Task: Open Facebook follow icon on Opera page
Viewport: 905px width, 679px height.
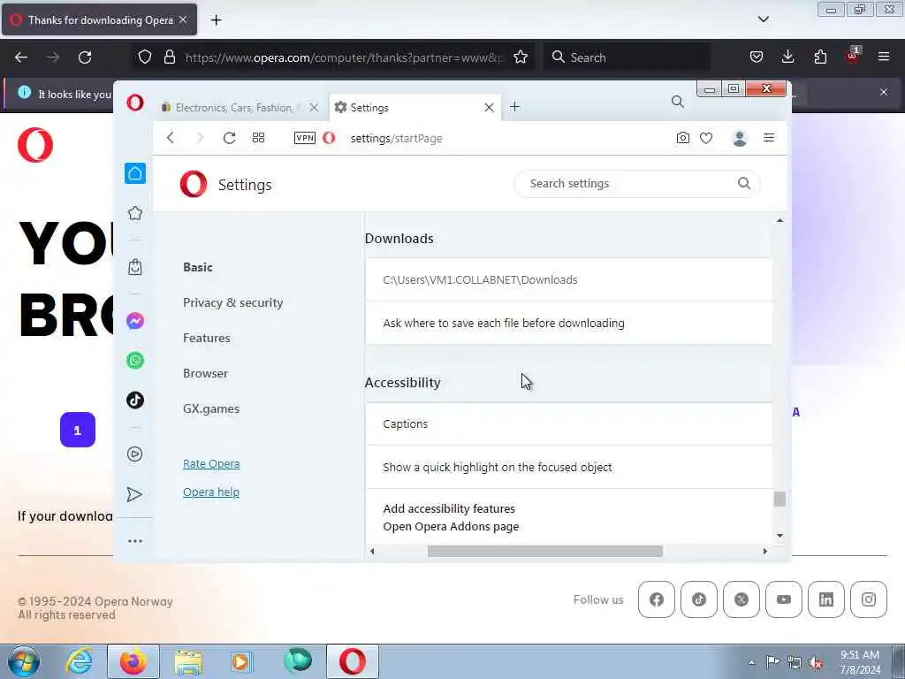Action: click(657, 600)
